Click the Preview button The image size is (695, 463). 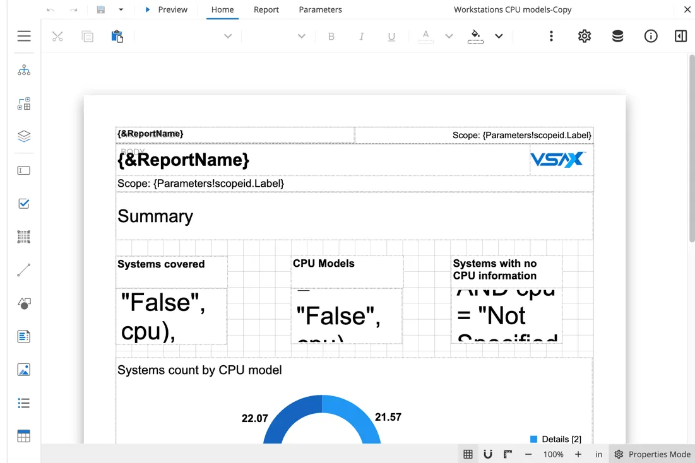(x=166, y=9)
